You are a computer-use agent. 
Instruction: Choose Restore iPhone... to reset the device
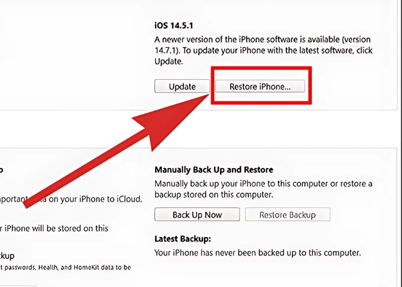tap(260, 86)
